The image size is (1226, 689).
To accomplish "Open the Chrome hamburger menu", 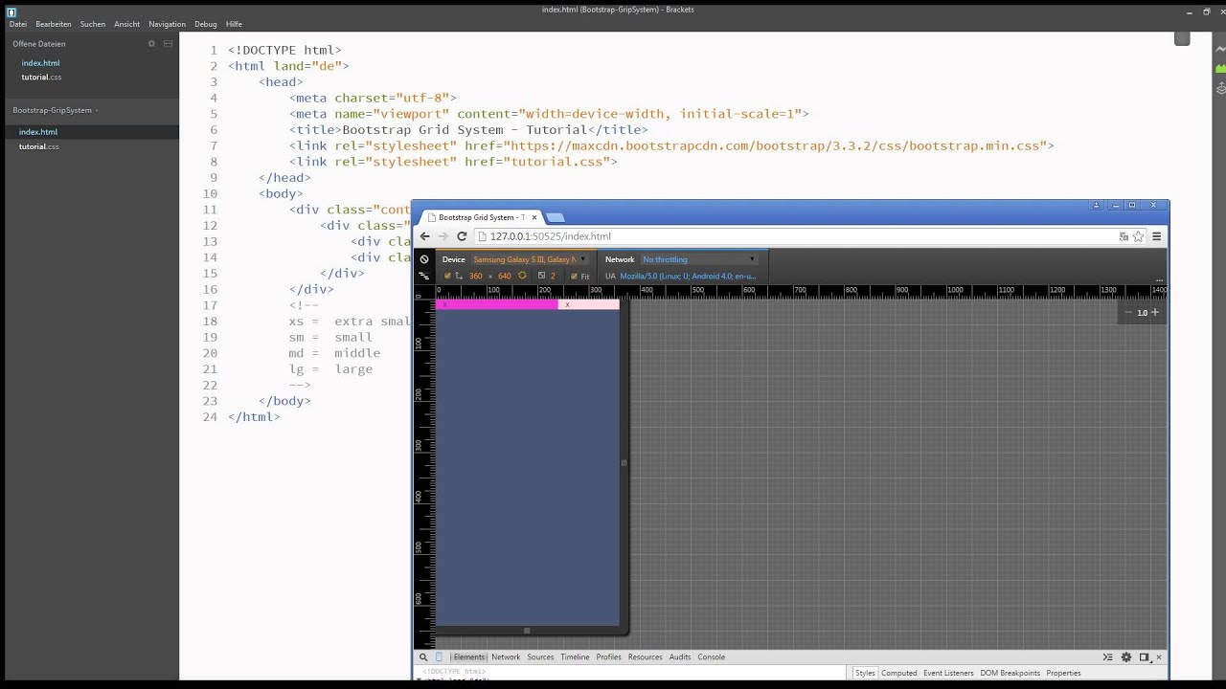I will (1156, 236).
